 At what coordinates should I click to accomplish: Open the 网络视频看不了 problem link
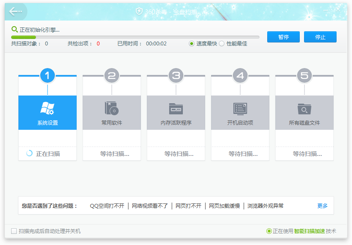tap(150, 206)
